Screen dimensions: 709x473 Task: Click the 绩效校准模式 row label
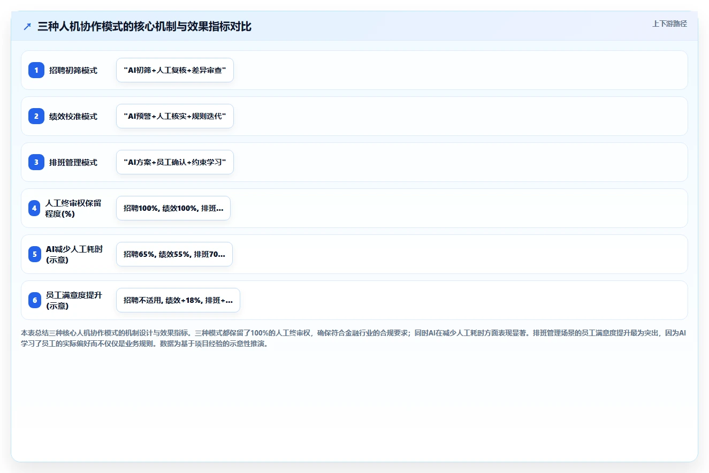click(73, 116)
